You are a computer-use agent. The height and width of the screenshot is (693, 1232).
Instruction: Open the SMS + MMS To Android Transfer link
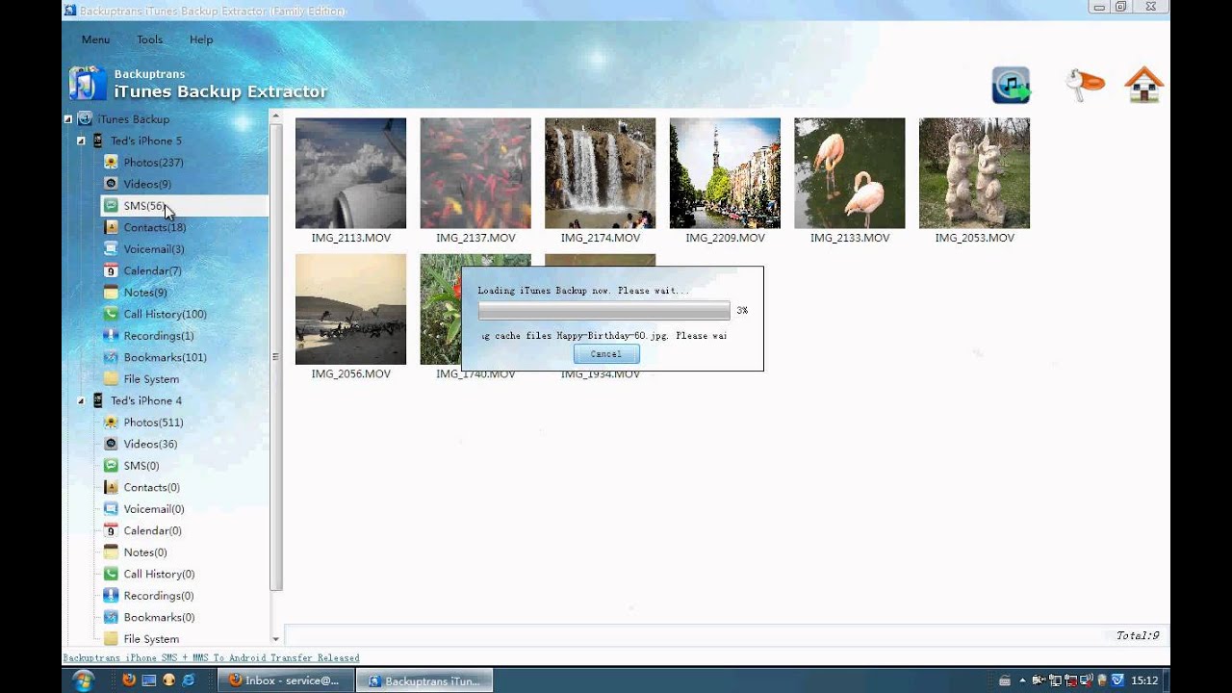pos(212,658)
